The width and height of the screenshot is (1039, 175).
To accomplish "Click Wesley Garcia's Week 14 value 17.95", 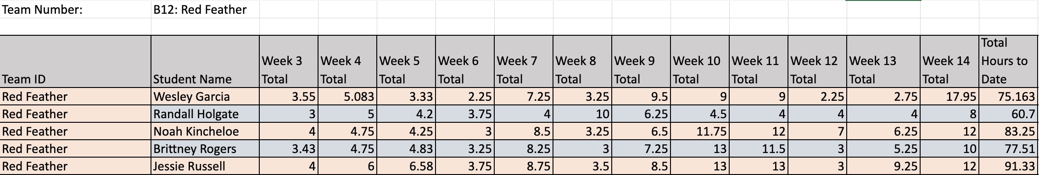I will point(950,97).
